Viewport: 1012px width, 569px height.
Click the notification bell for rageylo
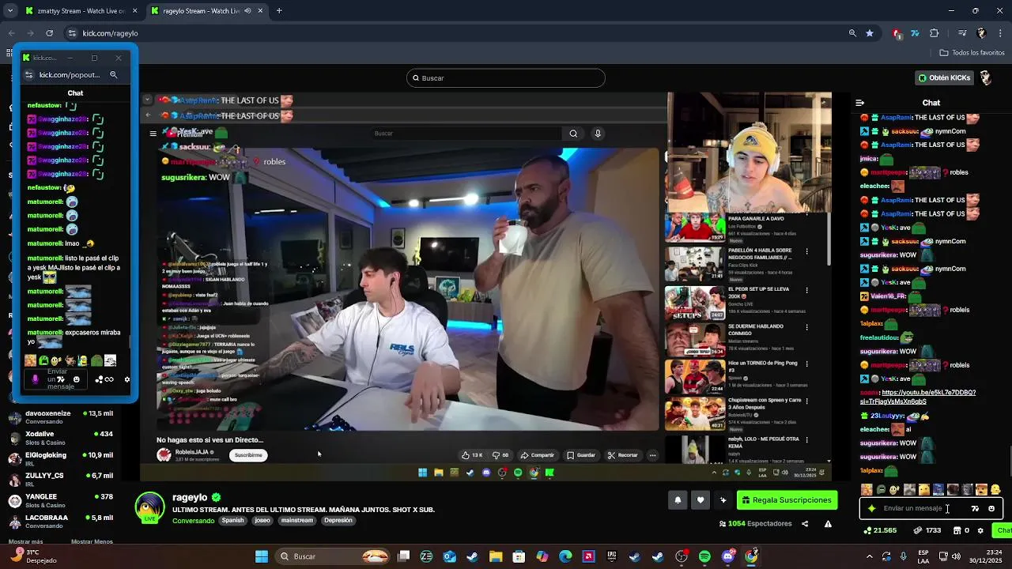click(x=678, y=500)
